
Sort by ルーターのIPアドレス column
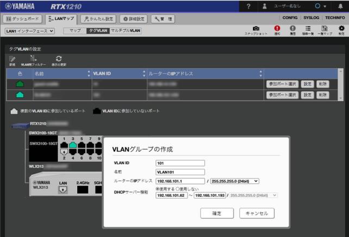[260, 74]
